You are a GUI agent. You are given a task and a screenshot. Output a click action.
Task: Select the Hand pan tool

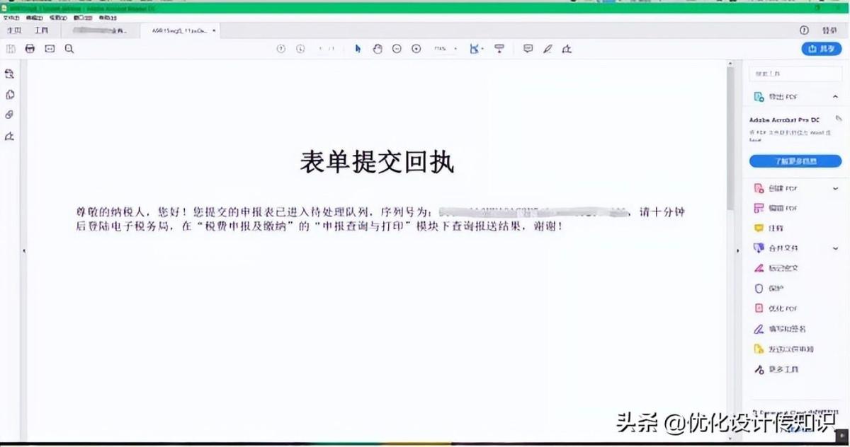pos(378,49)
